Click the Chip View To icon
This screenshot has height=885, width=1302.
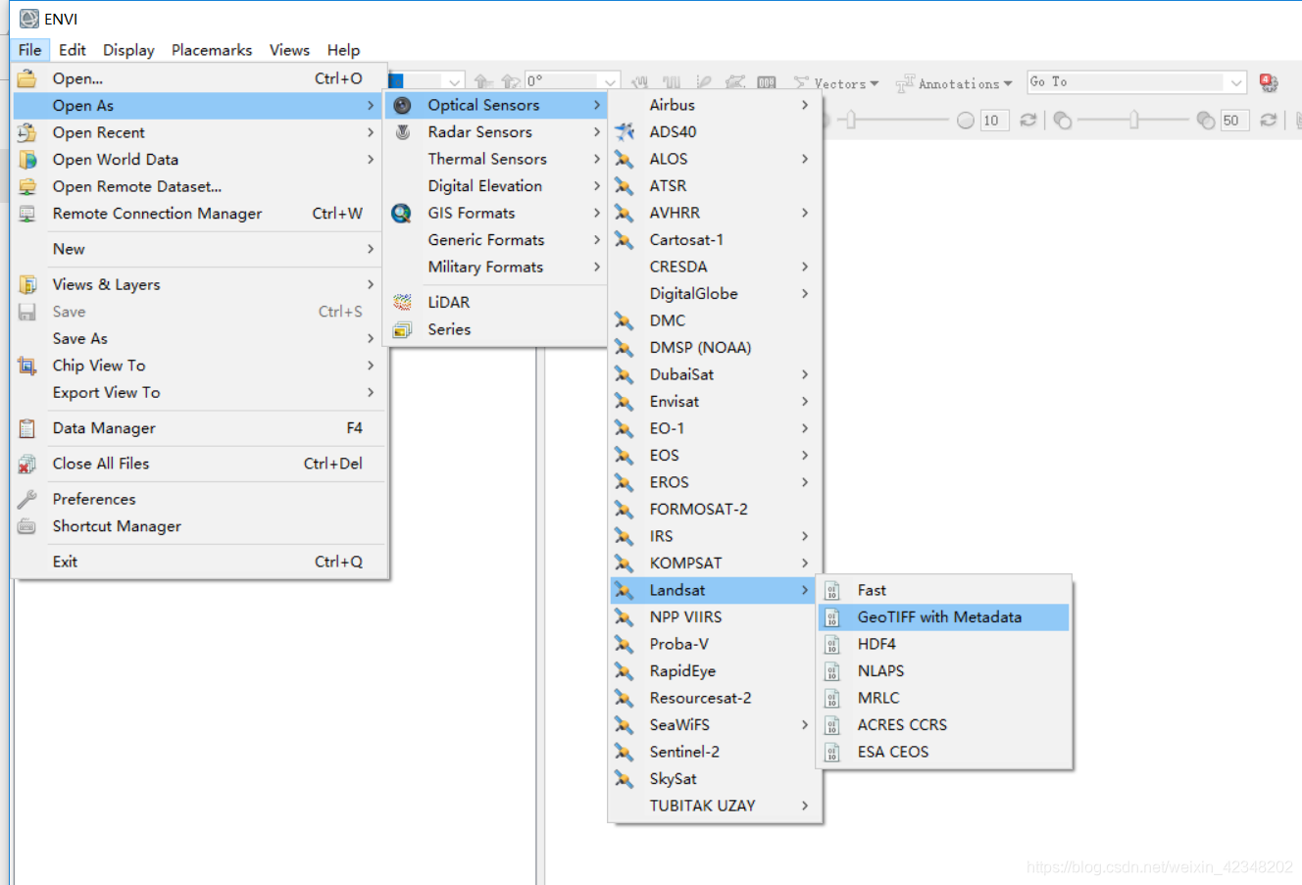point(27,366)
